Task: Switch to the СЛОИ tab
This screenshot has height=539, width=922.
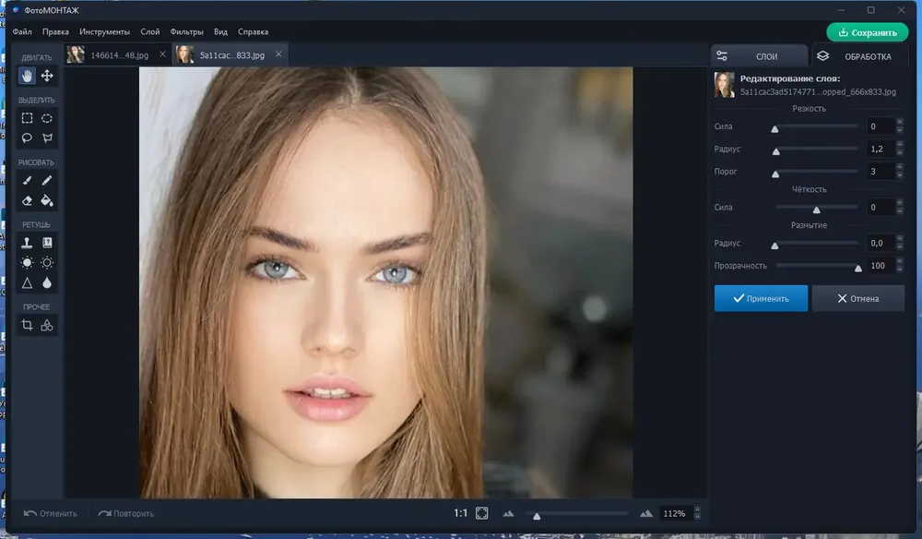Action: pyautogui.click(x=758, y=56)
